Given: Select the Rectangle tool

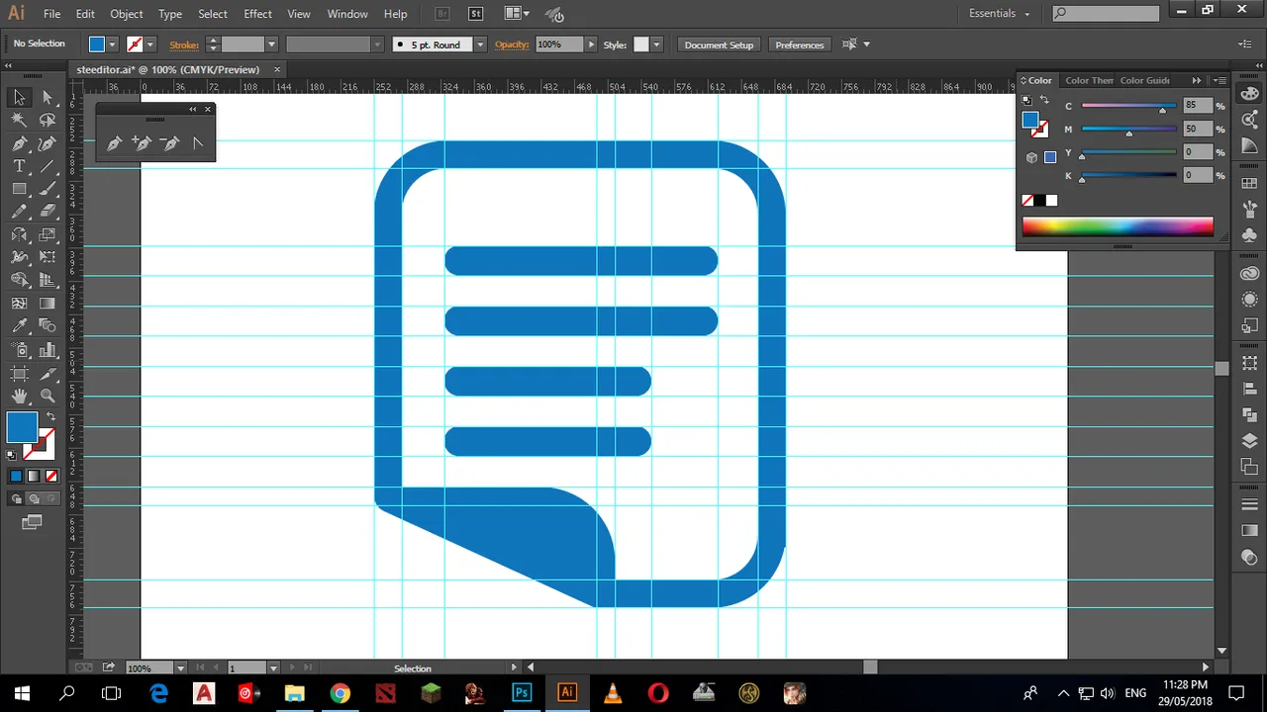Looking at the screenshot, I should (19, 189).
